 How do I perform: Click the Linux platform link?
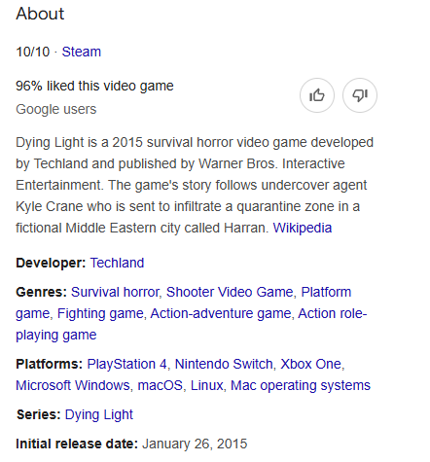(x=207, y=385)
